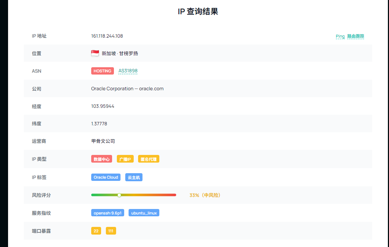Select the IP address 161.118.244.108 text

pyautogui.click(x=107, y=36)
